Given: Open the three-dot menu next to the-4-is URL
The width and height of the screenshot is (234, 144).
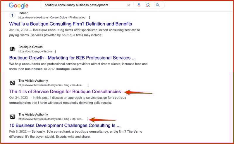Looking at the screenshot, I should pyautogui.click(x=88, y=85).
